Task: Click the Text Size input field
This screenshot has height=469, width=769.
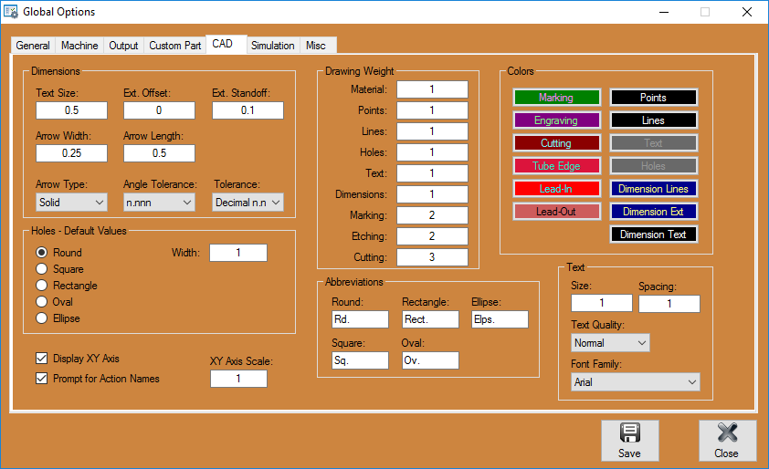Action: [71, 110]
